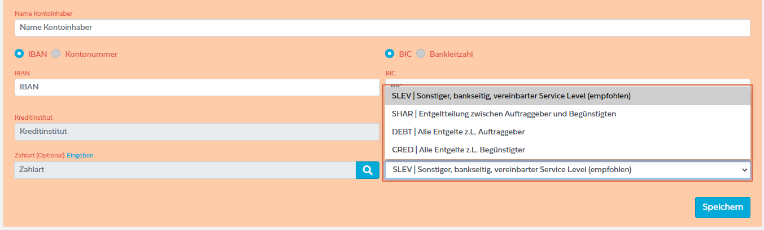The image size is (764, 230).
Task: Collapse the SLEV select box via its chevron
Action: [x=743, y=170]
